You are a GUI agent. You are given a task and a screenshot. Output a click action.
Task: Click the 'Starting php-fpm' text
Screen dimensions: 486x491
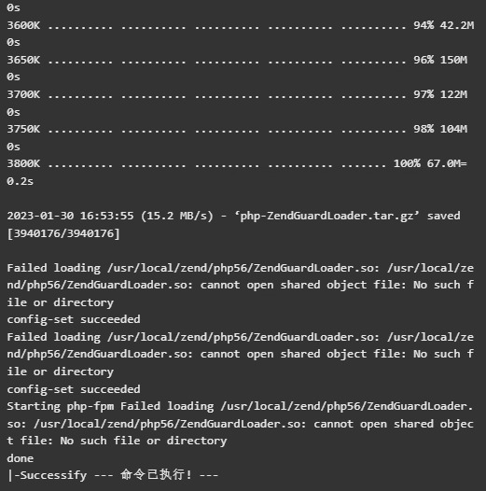coord(61,406)
